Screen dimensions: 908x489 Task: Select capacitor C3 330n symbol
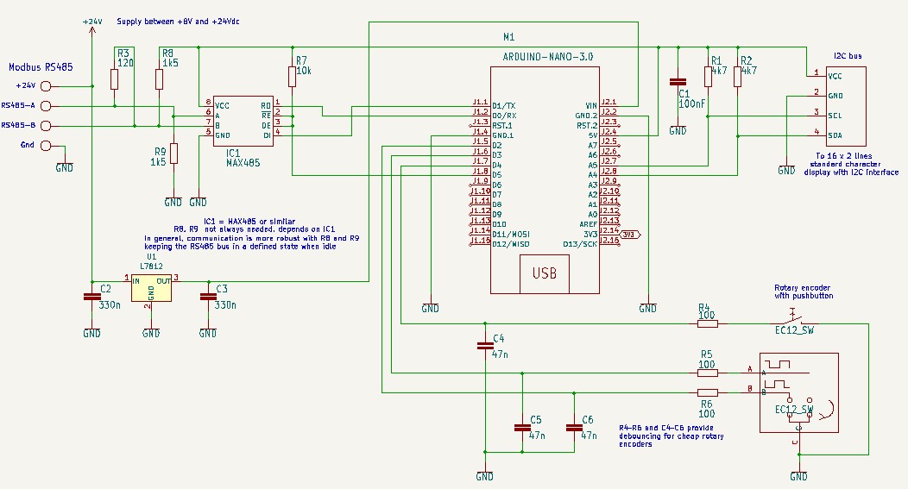[208, 297]
